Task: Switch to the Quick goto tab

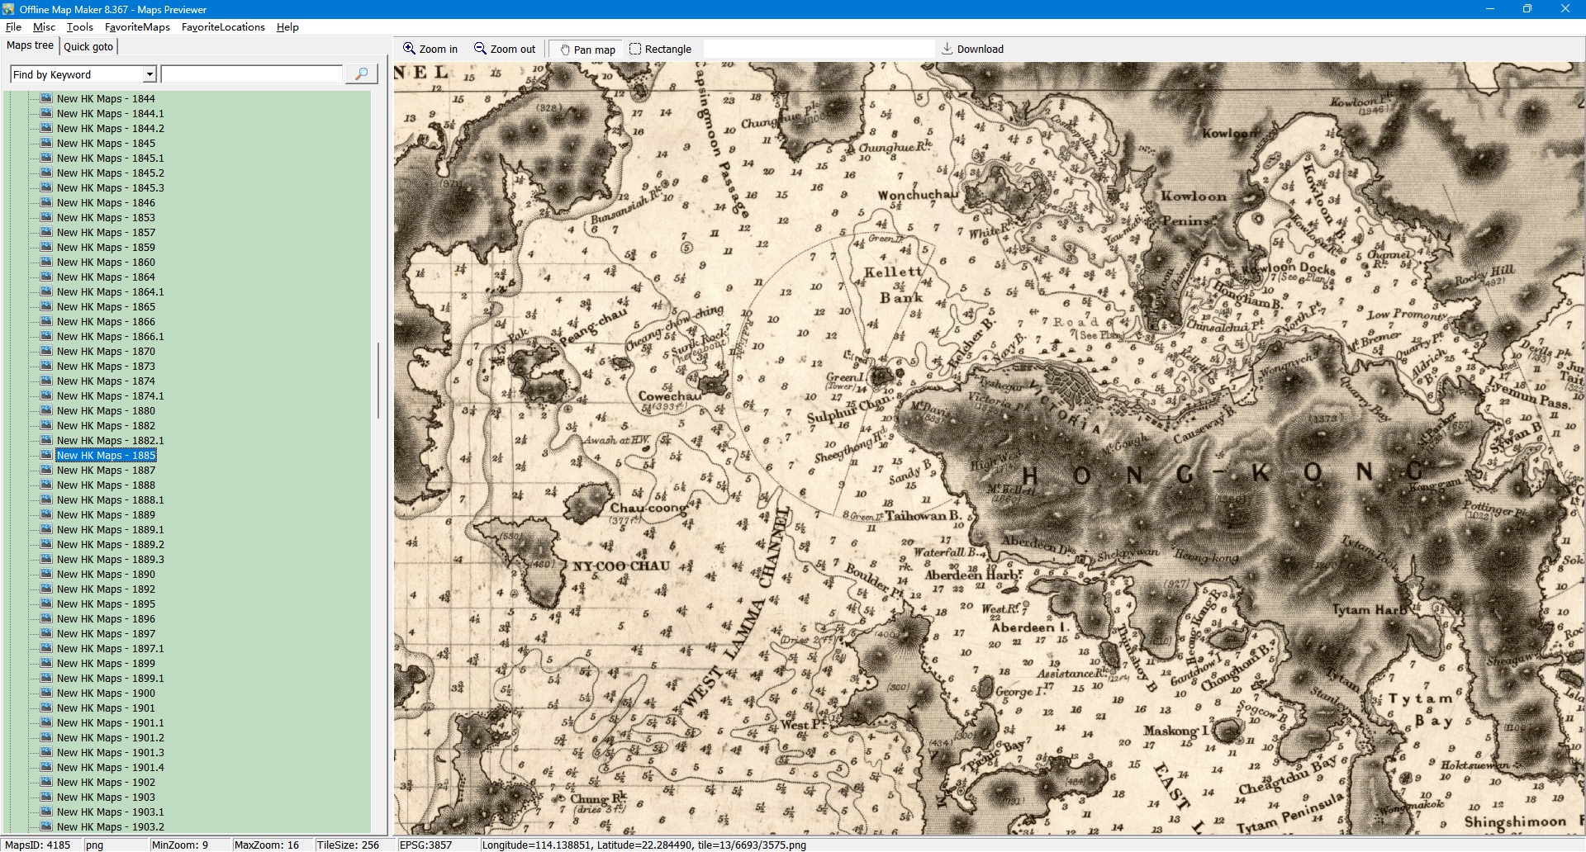Action: click(88, 46)
